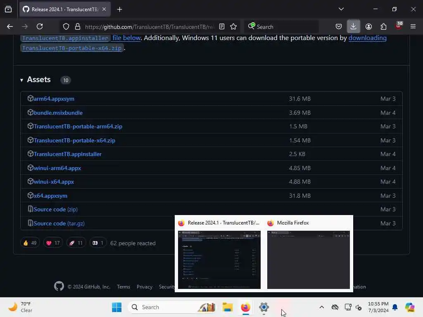This screenshot has height=317, width=423.
Task: Click the 'file below' link
Action: point(126,38)
